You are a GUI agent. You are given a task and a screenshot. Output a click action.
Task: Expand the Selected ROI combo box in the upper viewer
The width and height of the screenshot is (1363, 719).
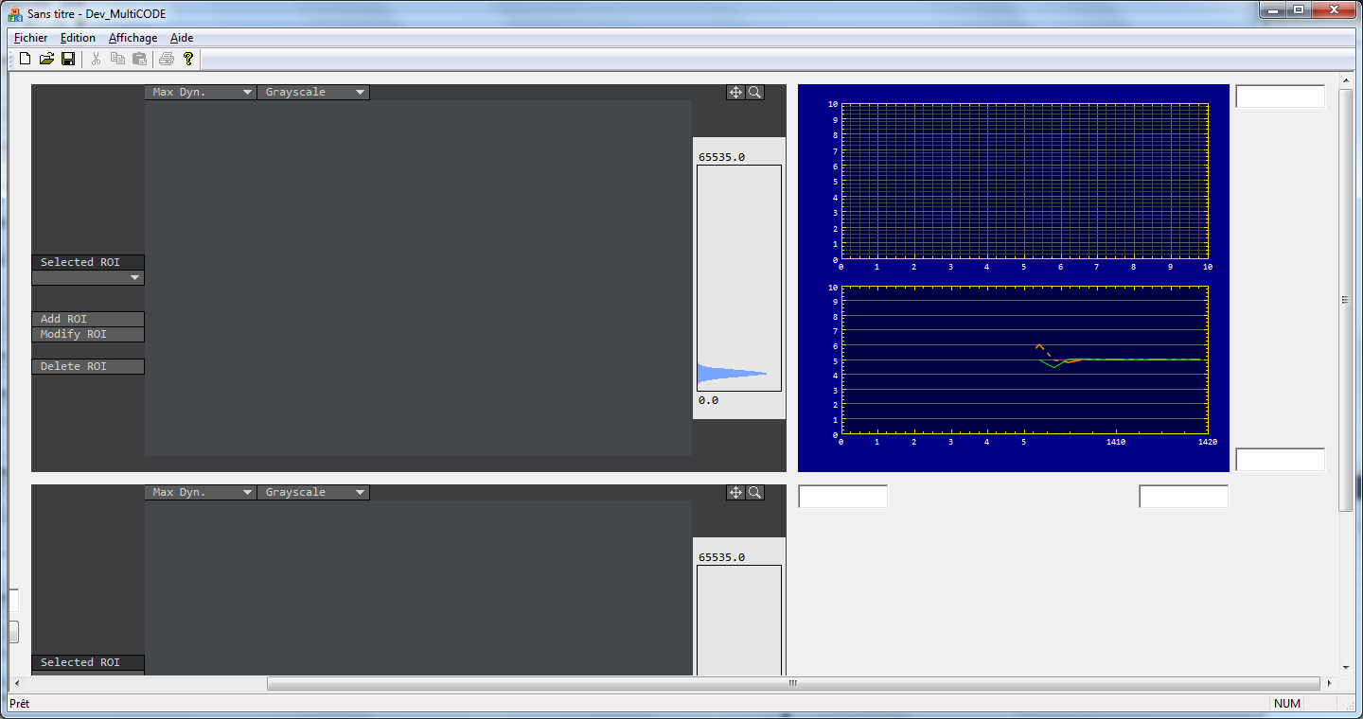point(88,277)
